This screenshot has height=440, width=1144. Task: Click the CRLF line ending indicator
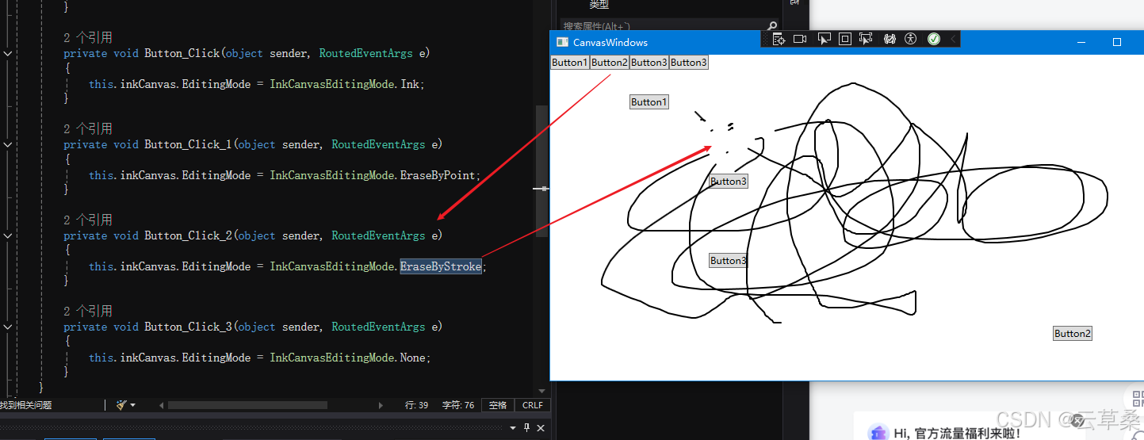click(x=533, y=405)
